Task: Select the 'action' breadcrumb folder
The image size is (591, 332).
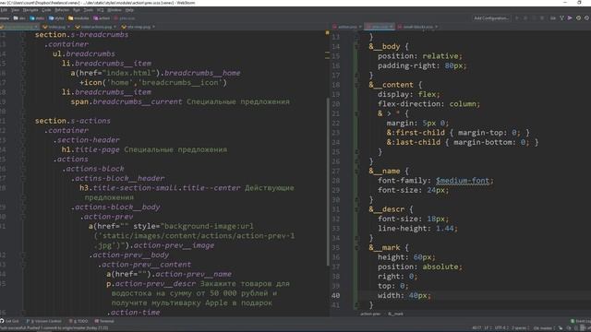Action: click(x=102, y=18)
